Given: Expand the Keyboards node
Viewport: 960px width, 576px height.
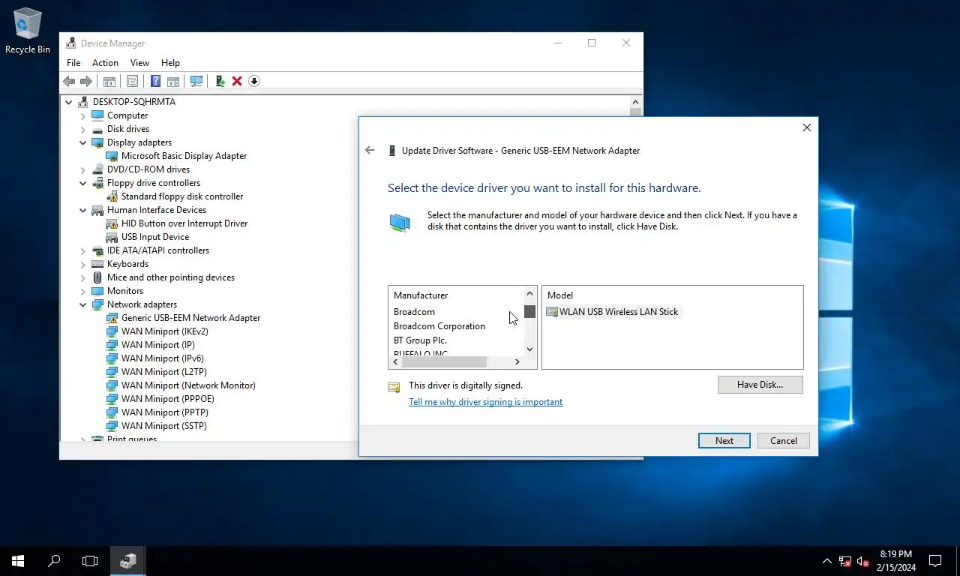Looking at the screenshot, I should [x=83, y=264].
